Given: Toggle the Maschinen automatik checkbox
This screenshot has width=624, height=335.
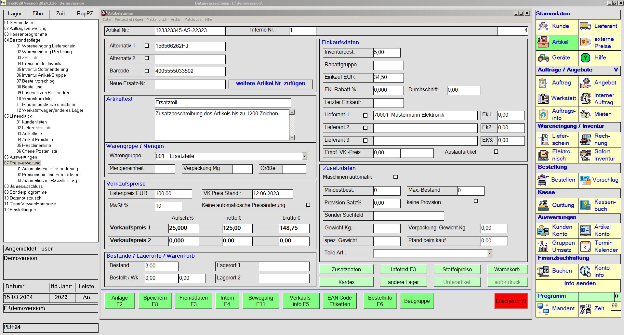Looking at the screenshot, I should click(x=395, y=177).
